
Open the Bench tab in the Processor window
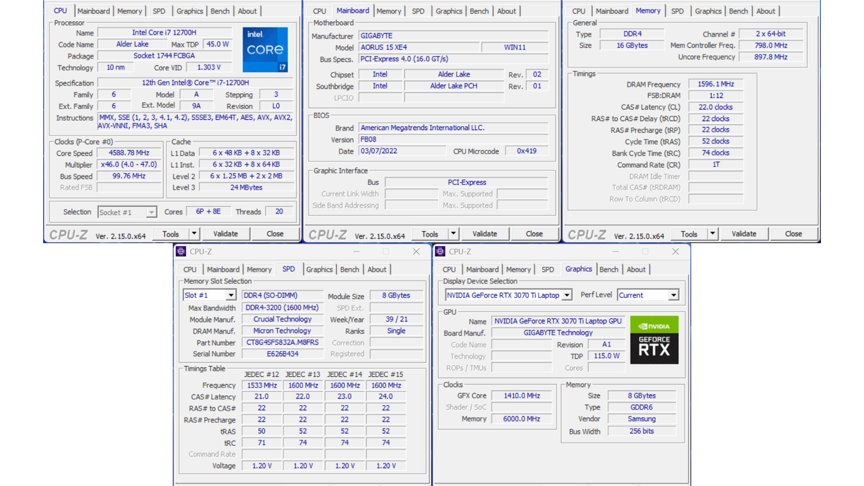tap(220, 11)
